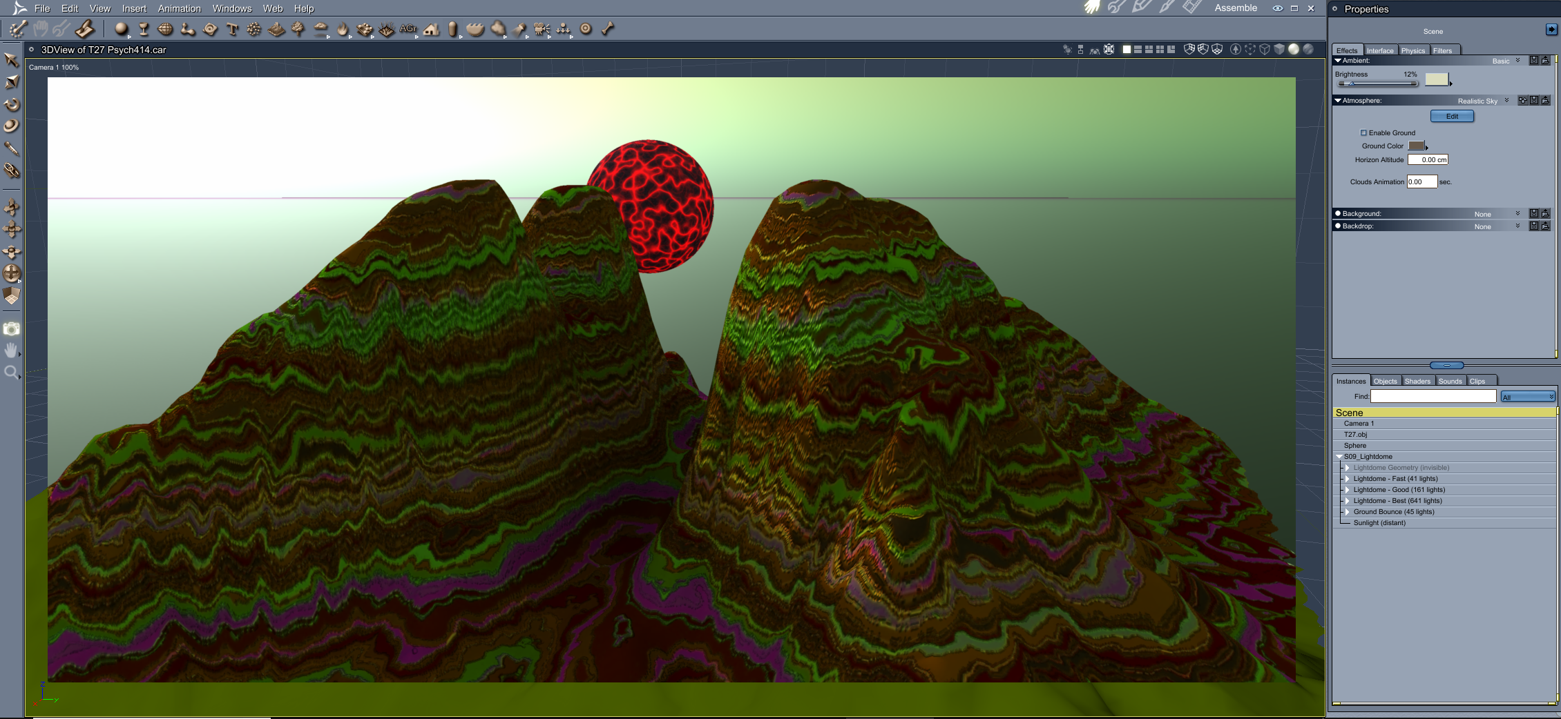
Task: Insert a Camera from the toolbar
Action: (x=542, y=29)
